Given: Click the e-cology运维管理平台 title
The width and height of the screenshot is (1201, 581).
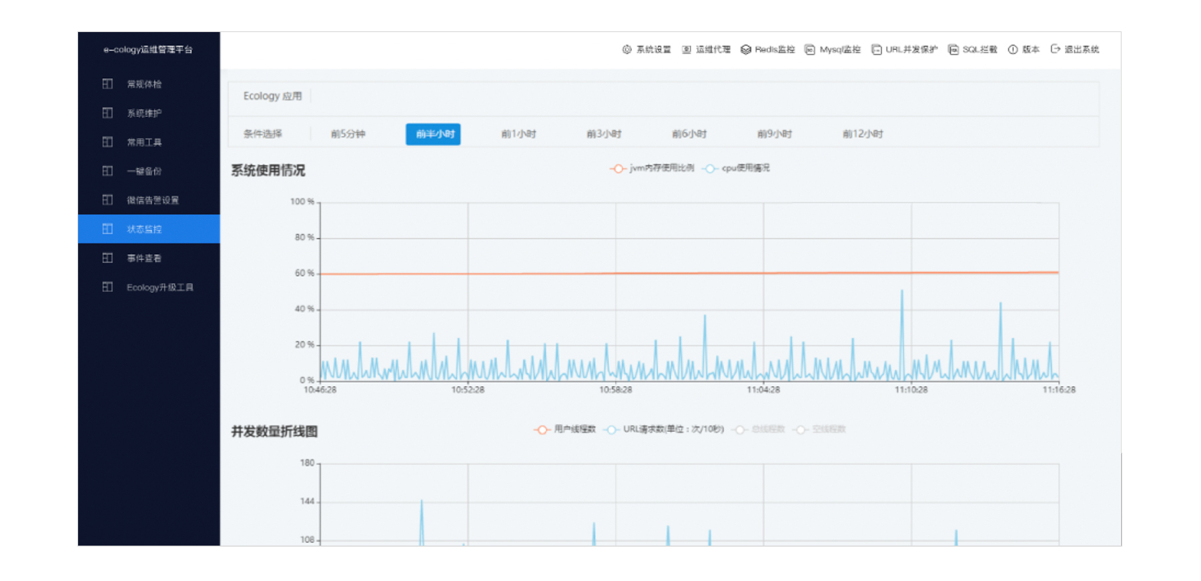Looking at the screenshot, I should pyautogui.click(x=148, y=49).
